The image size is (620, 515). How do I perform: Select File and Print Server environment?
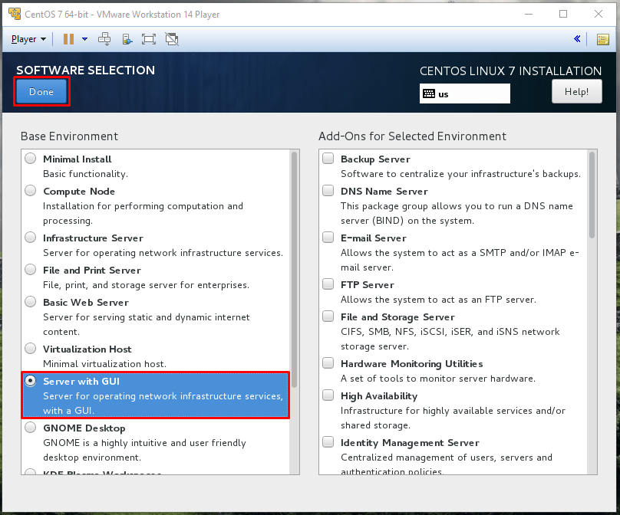coord(31,270)
